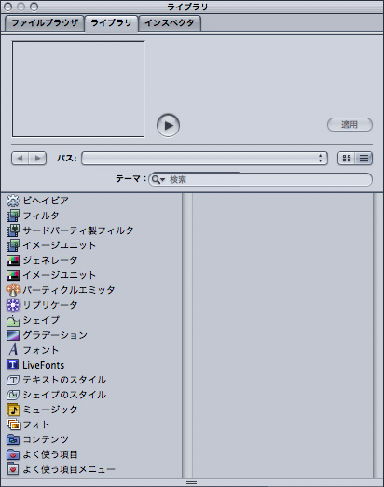Click the filmstrip icon beside イメージユニット
The height and width of the screenshot is (487, 384).
[13, 245]
